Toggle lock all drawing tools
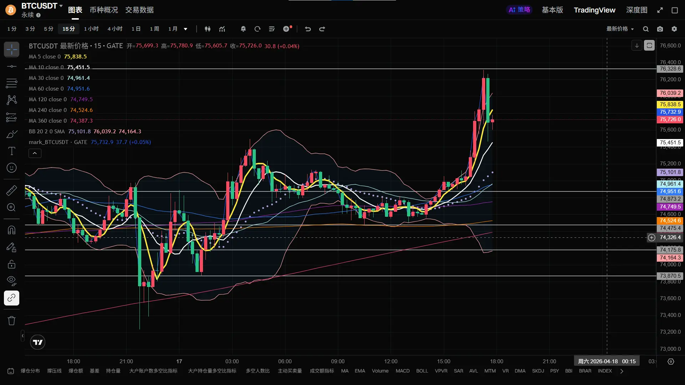685x385 pixels. (11, 264)
